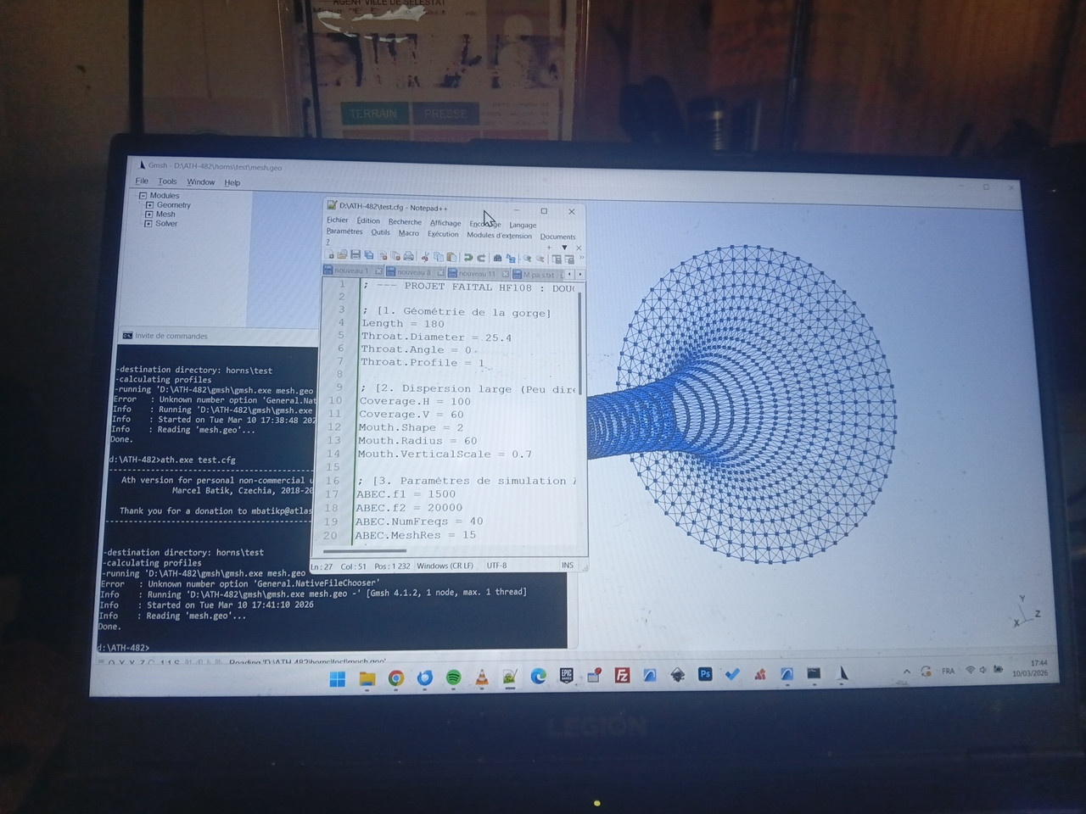Switch to the nouveau 11 tab
1086x814 pixels.
[478, 274]
